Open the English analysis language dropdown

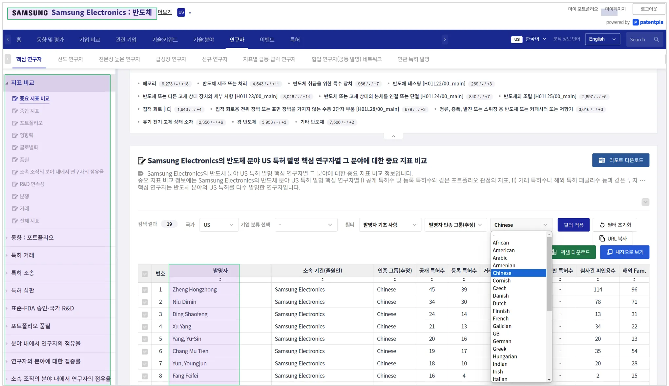click(x=602, y=39)
